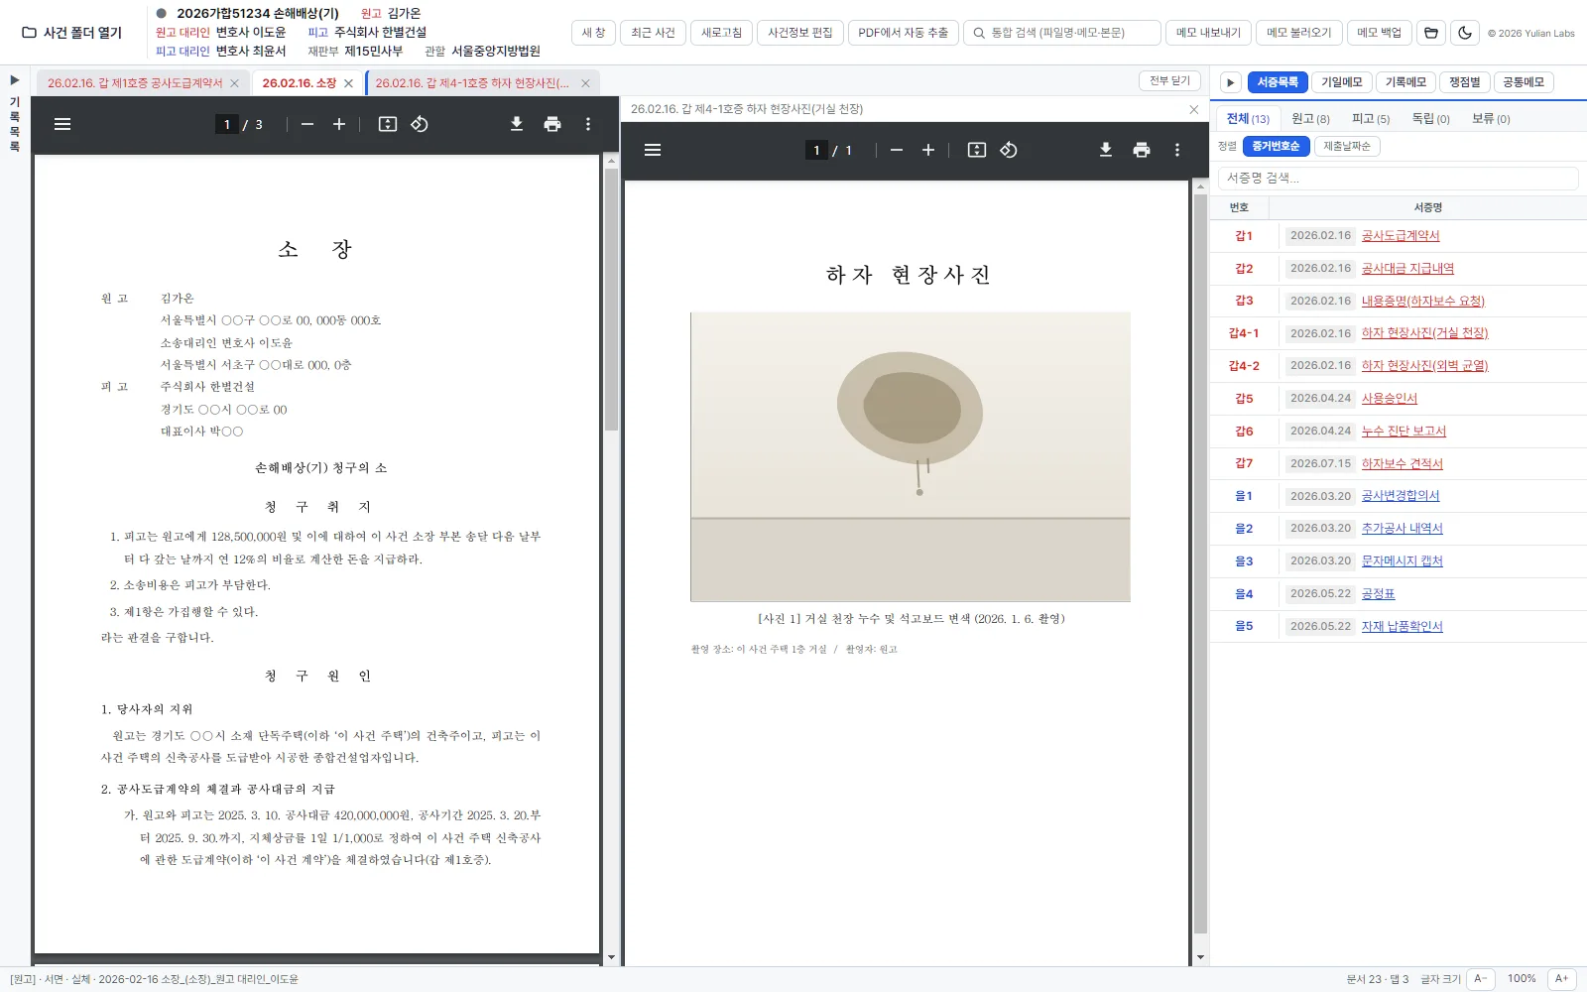Print the right 현장사진 PDF
This screenshot has width=1587, height=992.
pyautogui.click(x=1142, y=150)
